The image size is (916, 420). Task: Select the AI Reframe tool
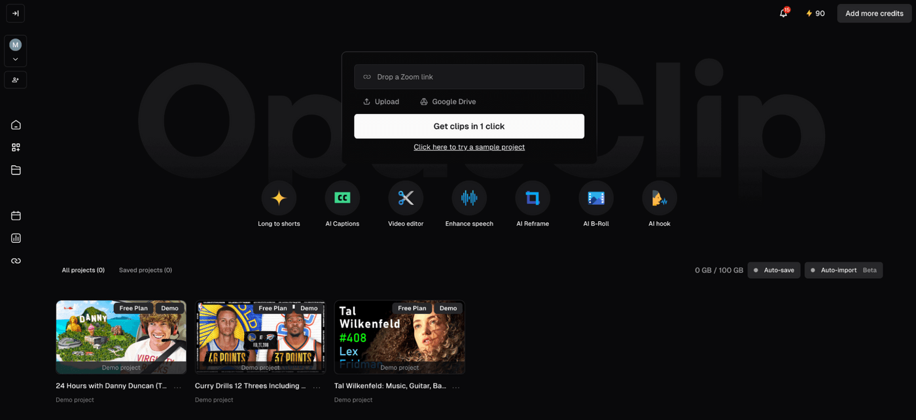[533, 198]
